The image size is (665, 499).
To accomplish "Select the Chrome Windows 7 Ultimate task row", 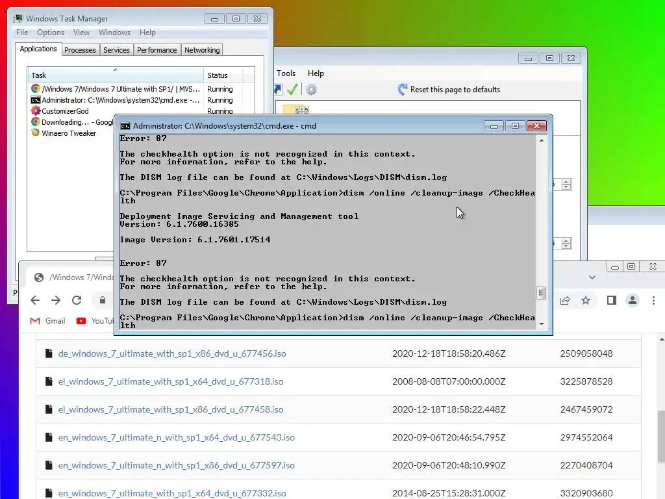I will [141, 89].
